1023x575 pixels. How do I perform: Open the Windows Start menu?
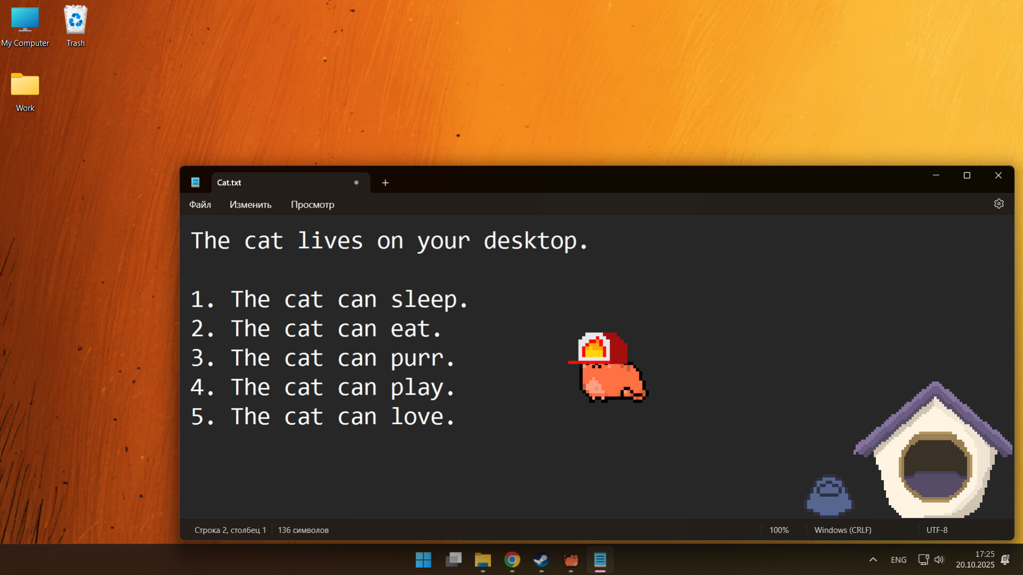(x=424, y=560)
